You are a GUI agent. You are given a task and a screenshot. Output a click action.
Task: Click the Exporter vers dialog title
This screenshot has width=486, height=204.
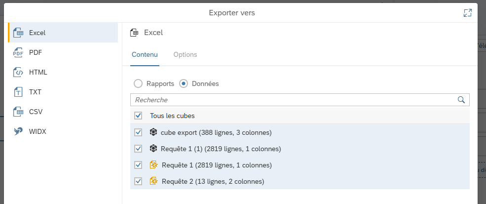pos(232,13)
